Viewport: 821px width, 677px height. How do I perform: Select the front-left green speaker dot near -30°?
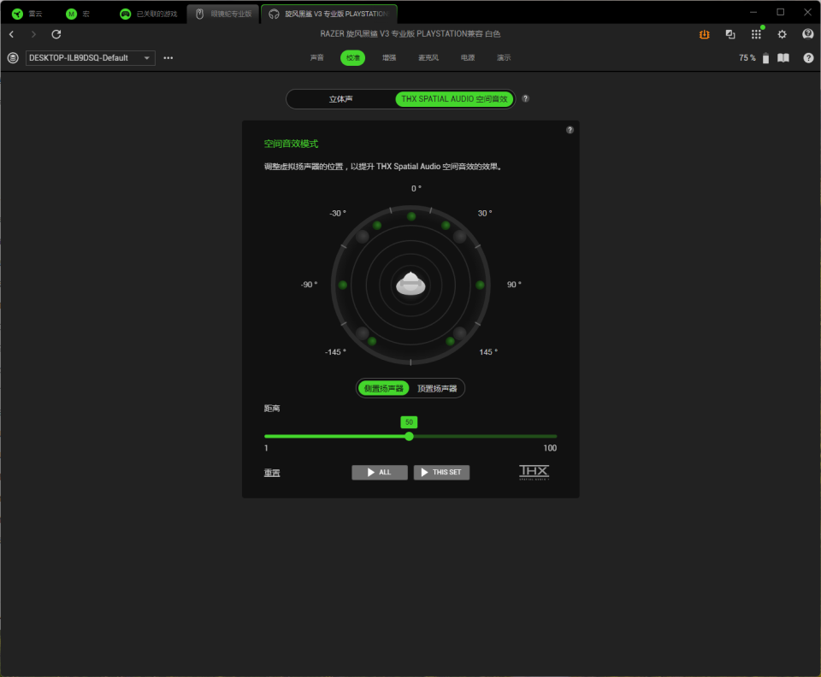point(377,225)
